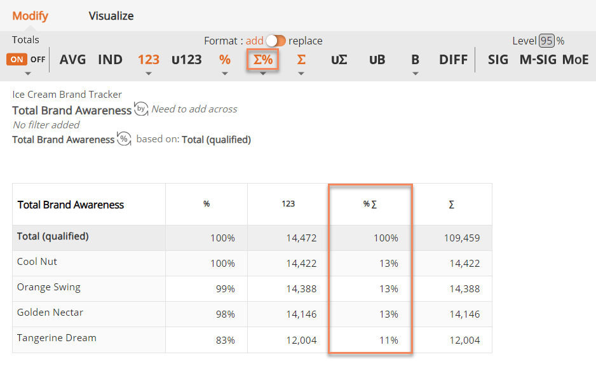Open the dropdown arrow under B
Image resolution: width=596 pixels, height=371 pixels.
coord(416,74)
